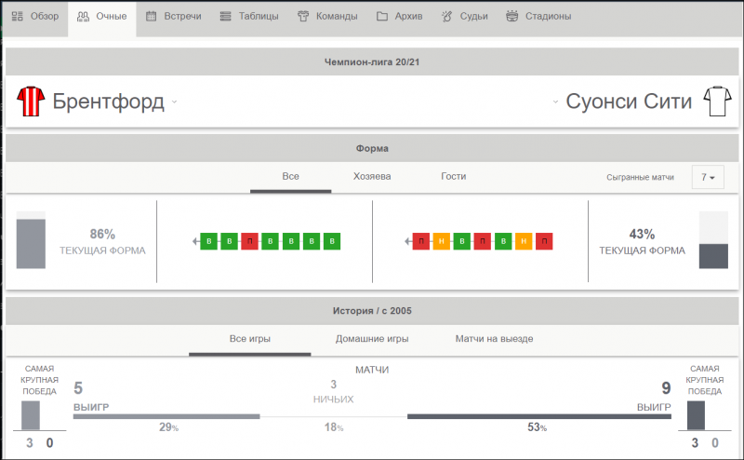Select the Все form filter
744x460 pixels.
pyautogui.click(x=290, y=177)
